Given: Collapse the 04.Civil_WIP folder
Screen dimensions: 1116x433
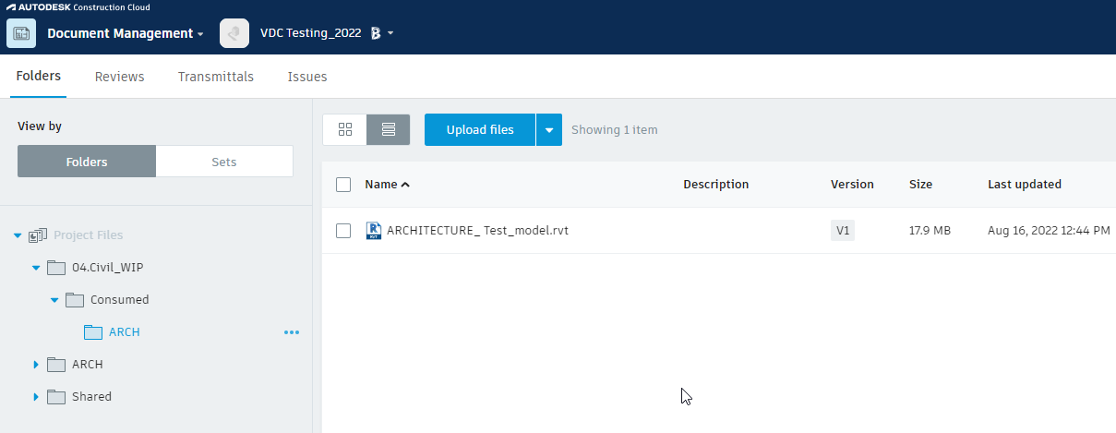Looking at the screenshot, I should coord(36,268).
